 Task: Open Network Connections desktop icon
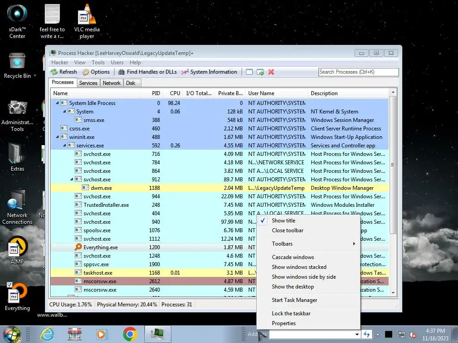(x=17, y=208)
